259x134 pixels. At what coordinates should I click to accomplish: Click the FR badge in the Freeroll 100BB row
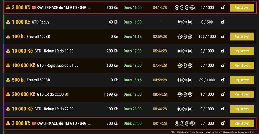pyautogui.click(x=179, y=37)
